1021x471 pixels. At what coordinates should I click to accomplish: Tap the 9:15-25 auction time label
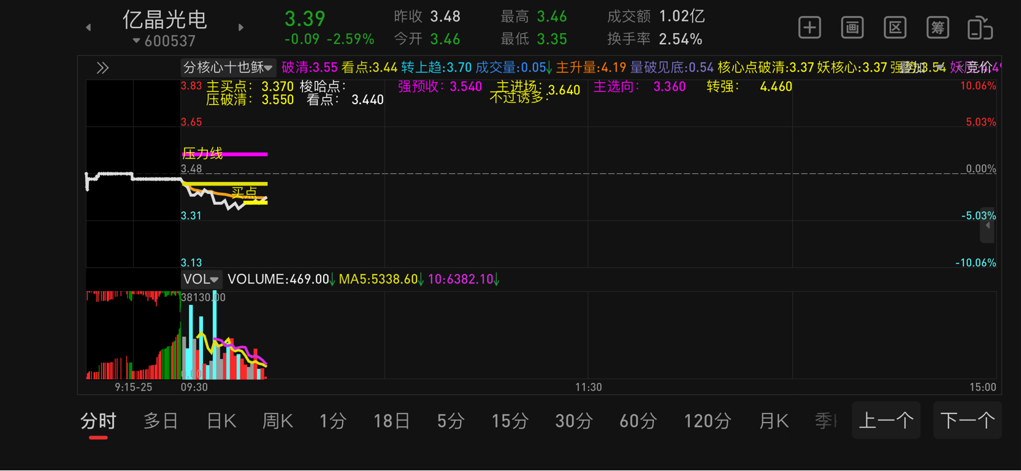pos(133,387)
